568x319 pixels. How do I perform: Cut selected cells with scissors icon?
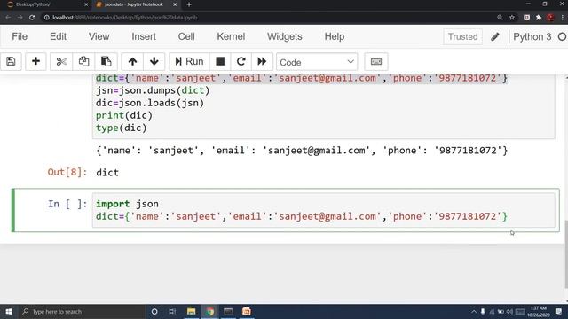tap(61, 61)
